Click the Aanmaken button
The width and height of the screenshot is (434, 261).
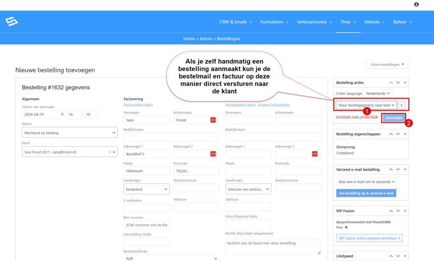[x=394, y=118]
